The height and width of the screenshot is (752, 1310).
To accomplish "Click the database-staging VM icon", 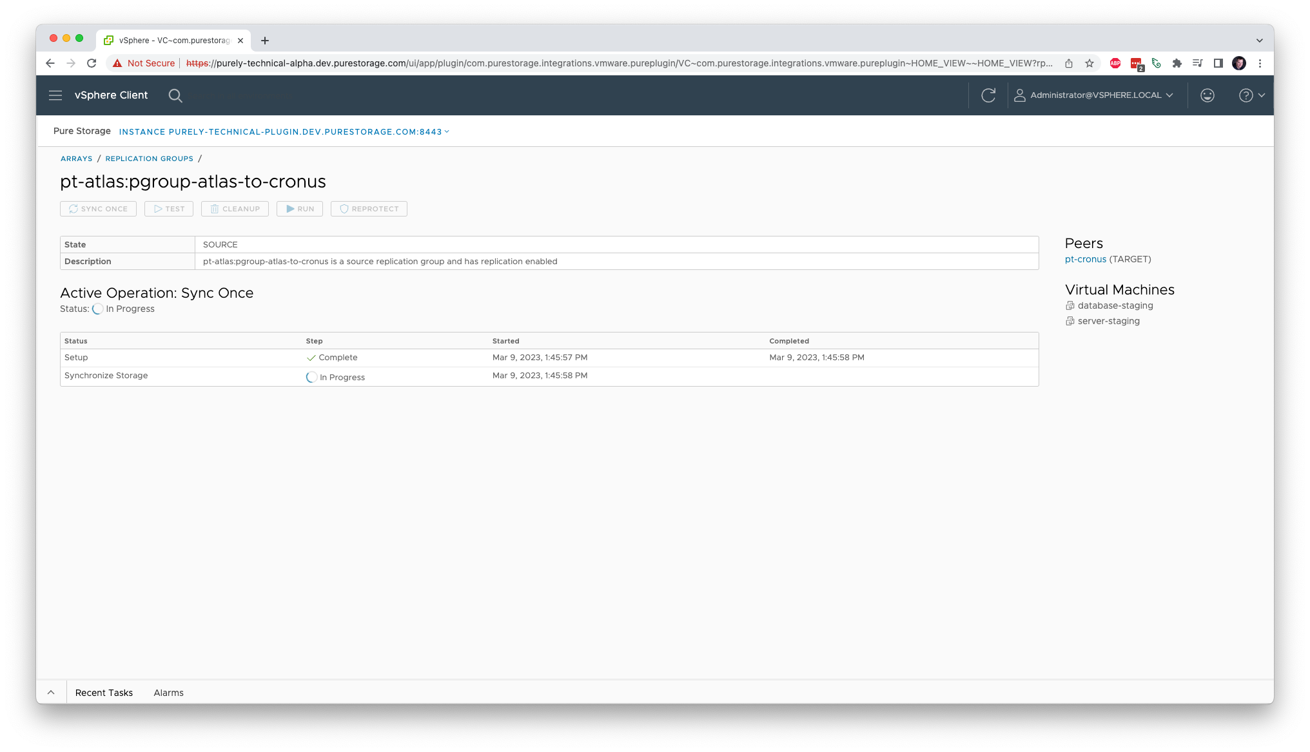I will [1070, 305].
